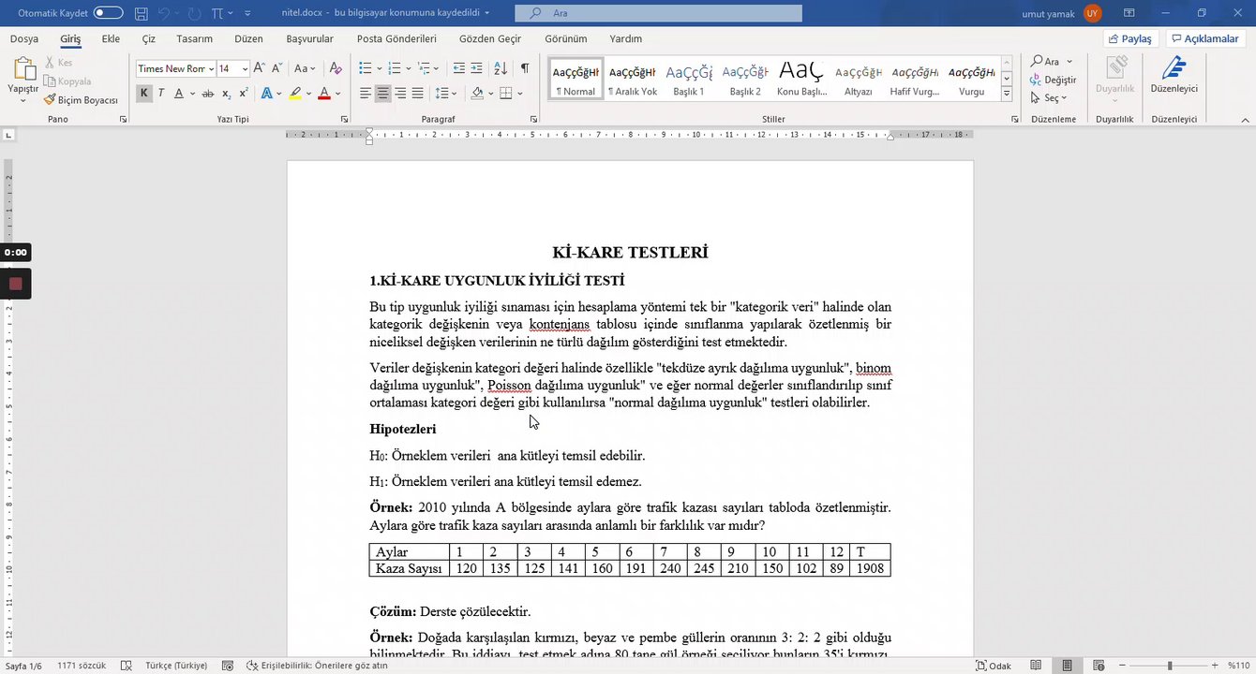Toggle the Otomatik Kaydet switch
The height and width of the screenshot is (674, 1256).
tap(108, 13)
